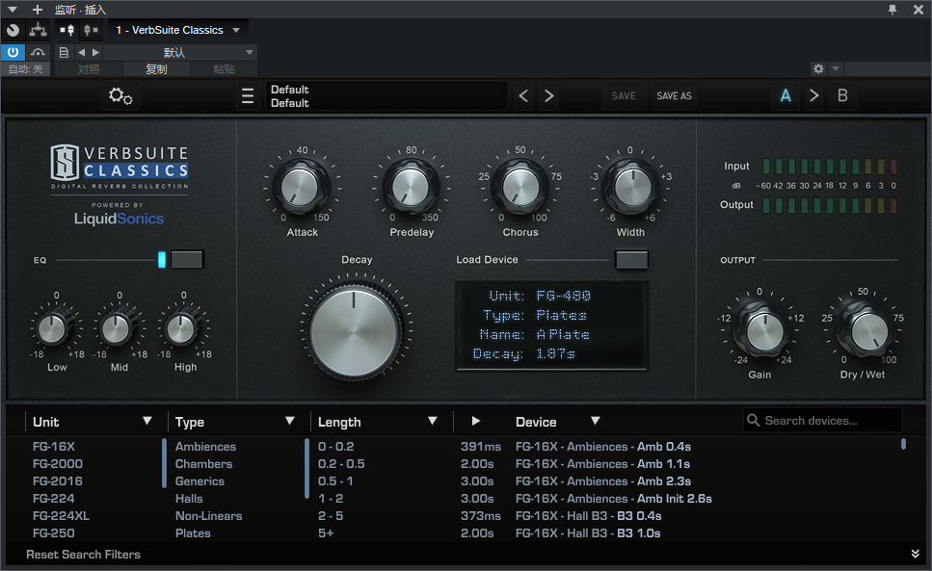
Task: Go to previous preset arrow
Action: [x=523, y=95]
